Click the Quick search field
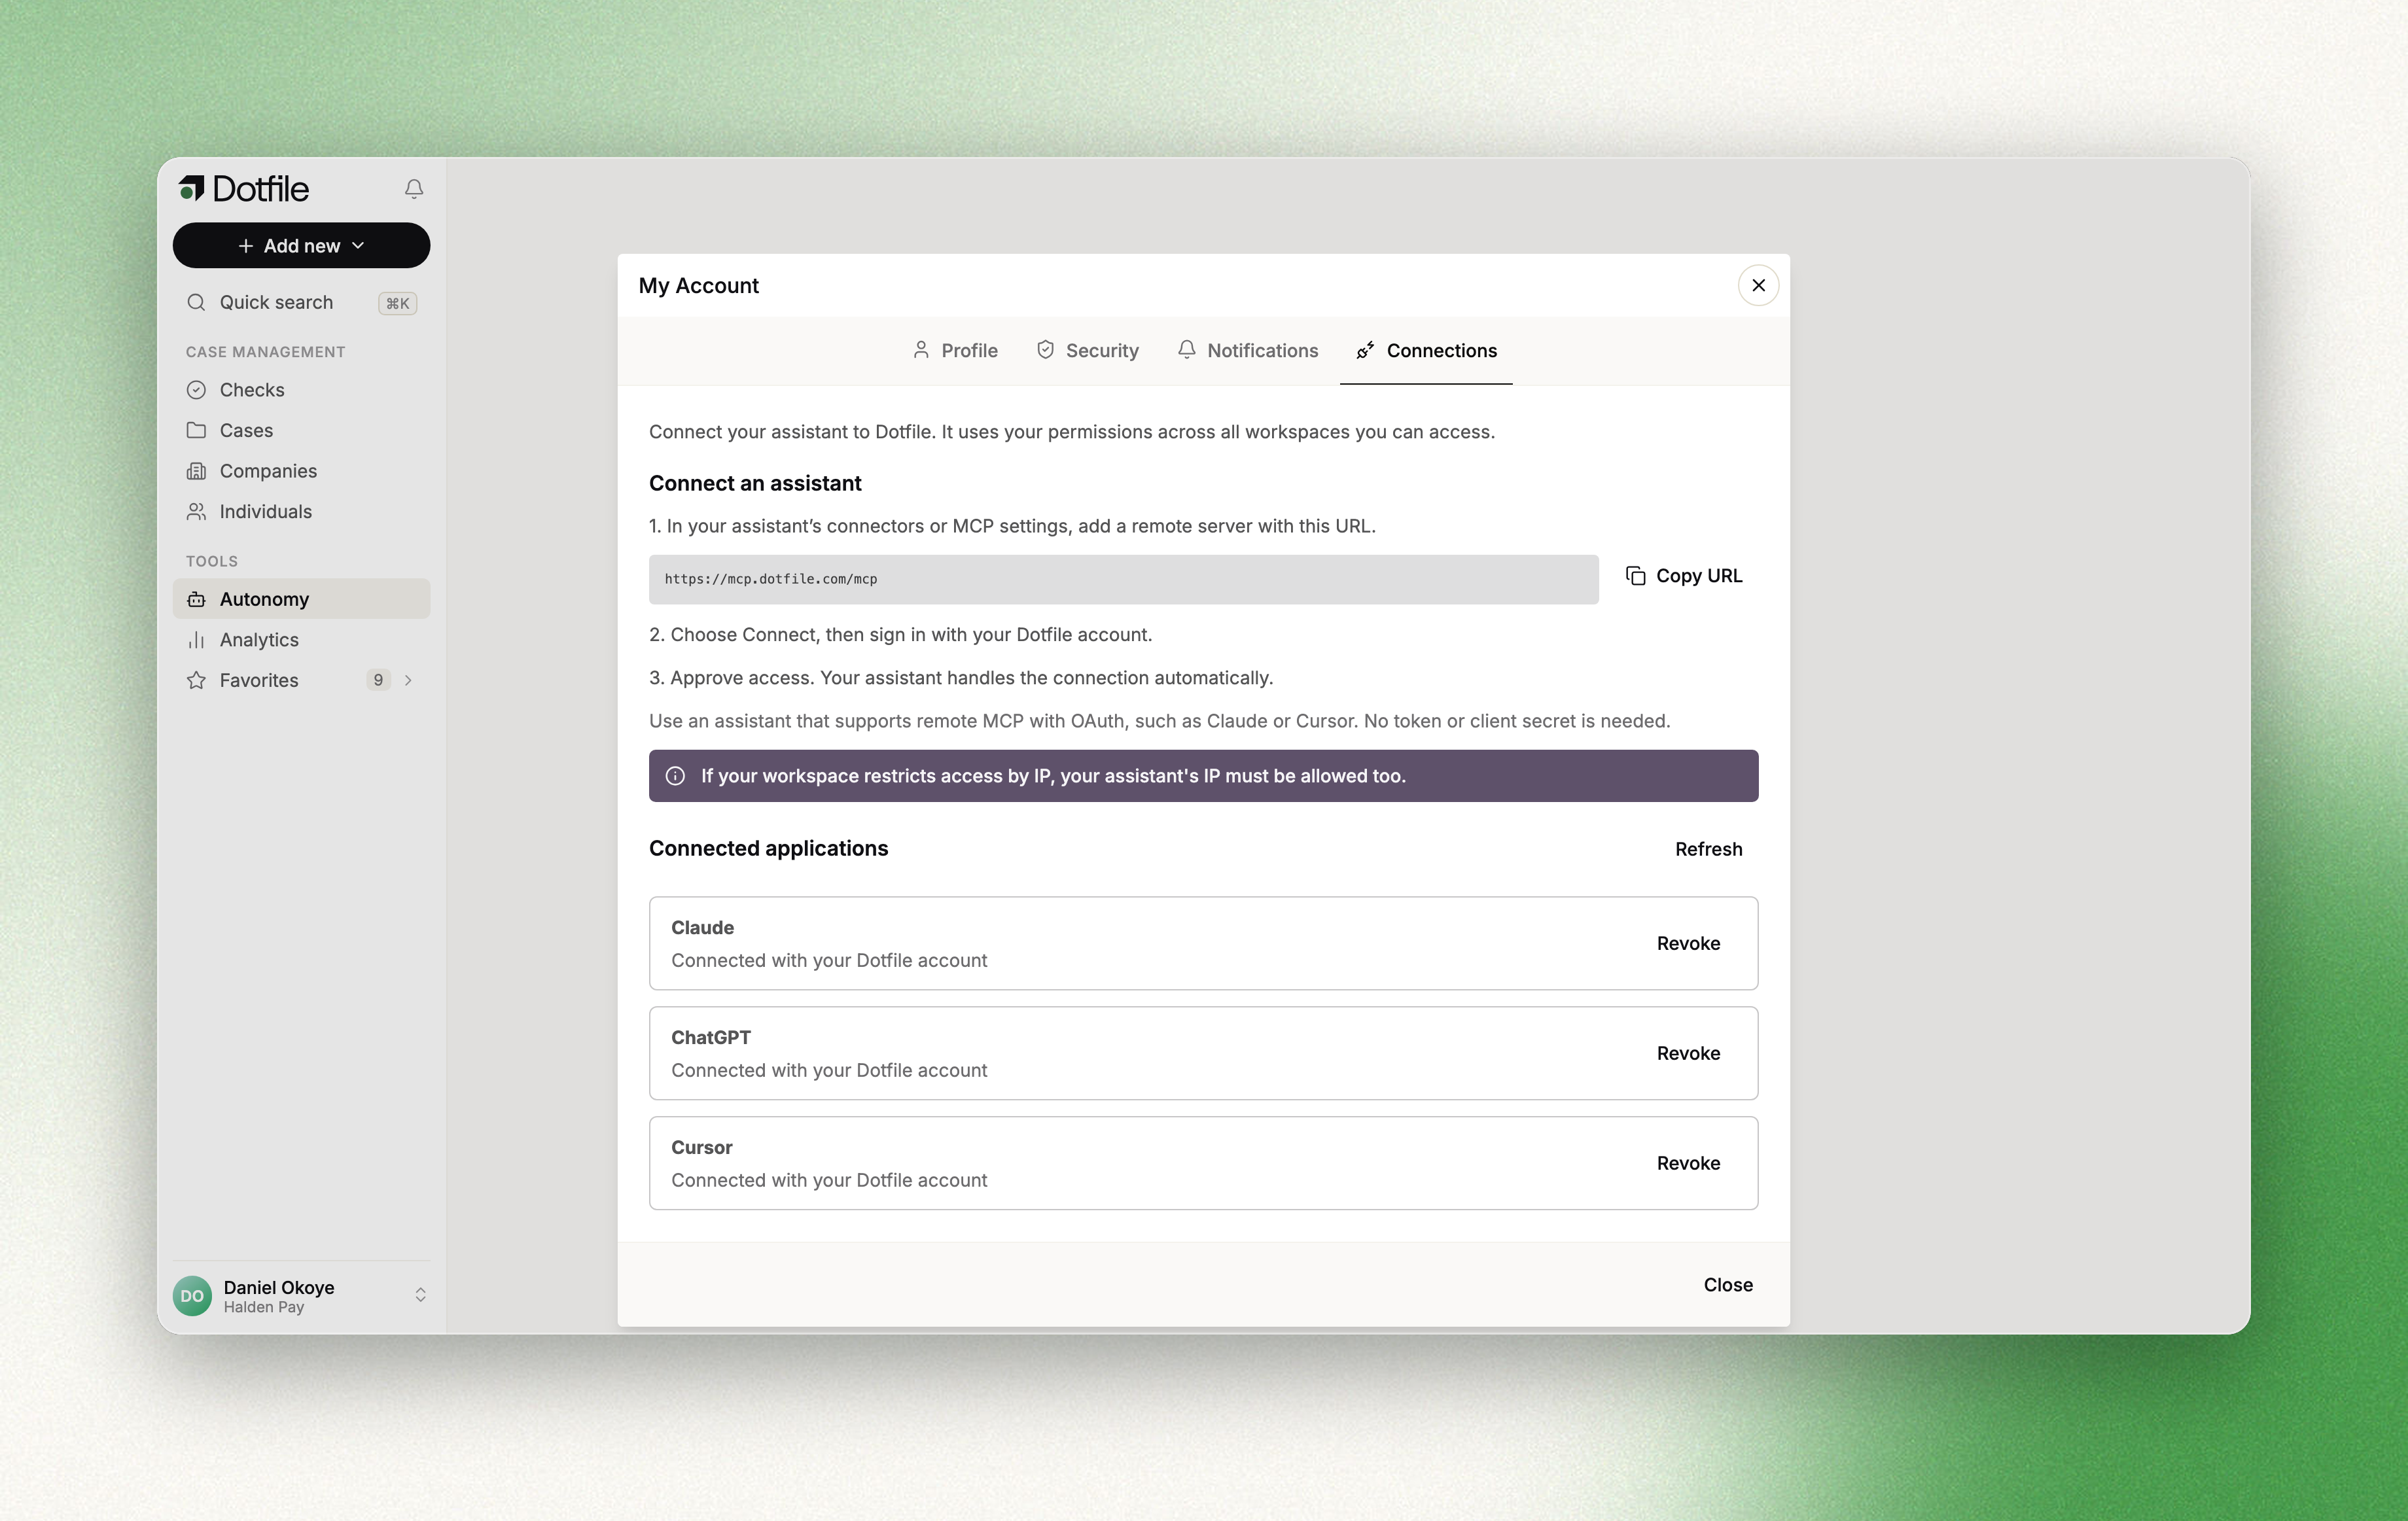Image resolution: width=2408 pixels, height=1521 pixels. point(301,302)
